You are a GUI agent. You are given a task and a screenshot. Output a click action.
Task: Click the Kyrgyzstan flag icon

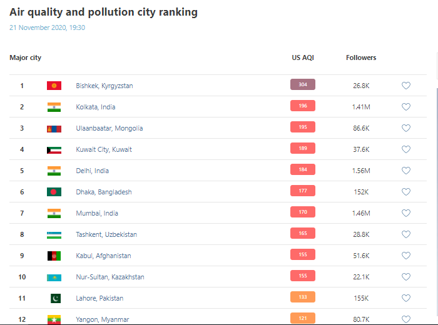54,86
